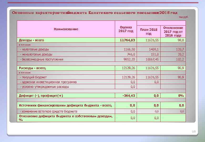Click План 2018 value for изменение остатков row

point(157,111)
